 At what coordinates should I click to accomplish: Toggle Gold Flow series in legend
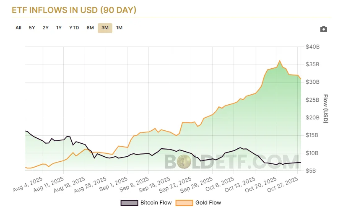pos(208,203)
